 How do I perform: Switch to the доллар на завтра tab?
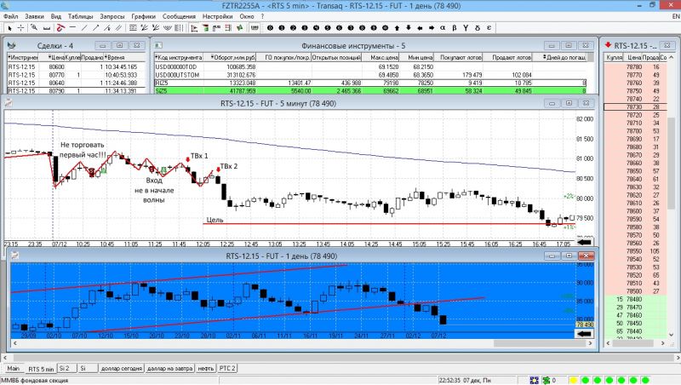(x=169, y=368)
